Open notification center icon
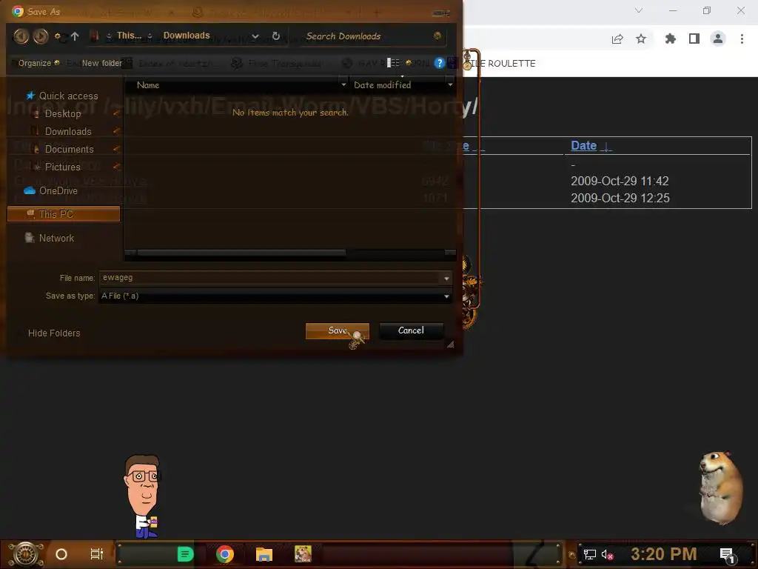This screenshot has width=758, height=569. 727,555
